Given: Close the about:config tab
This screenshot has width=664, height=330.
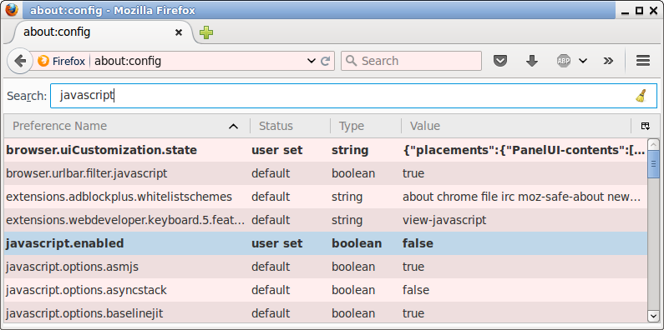Looking at the screenshot, I should pos(179,32).
